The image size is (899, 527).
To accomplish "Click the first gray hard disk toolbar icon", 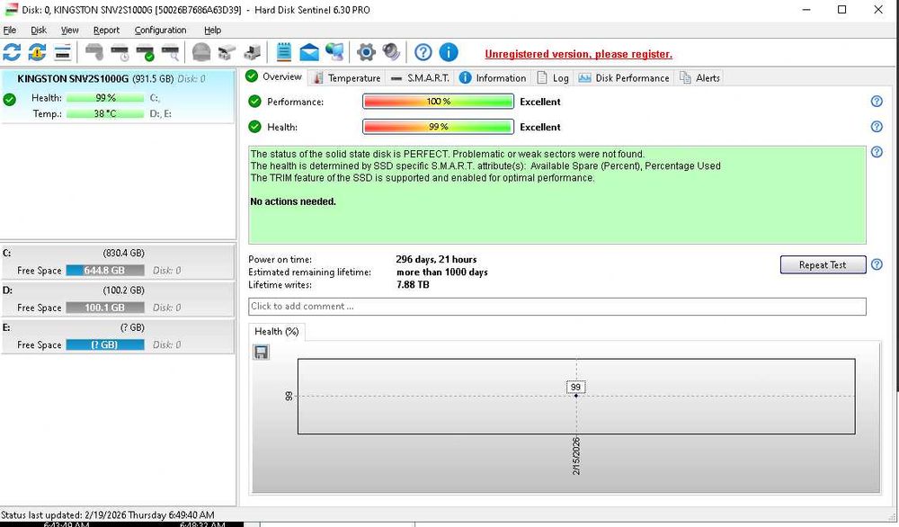I will coord(94,53).
